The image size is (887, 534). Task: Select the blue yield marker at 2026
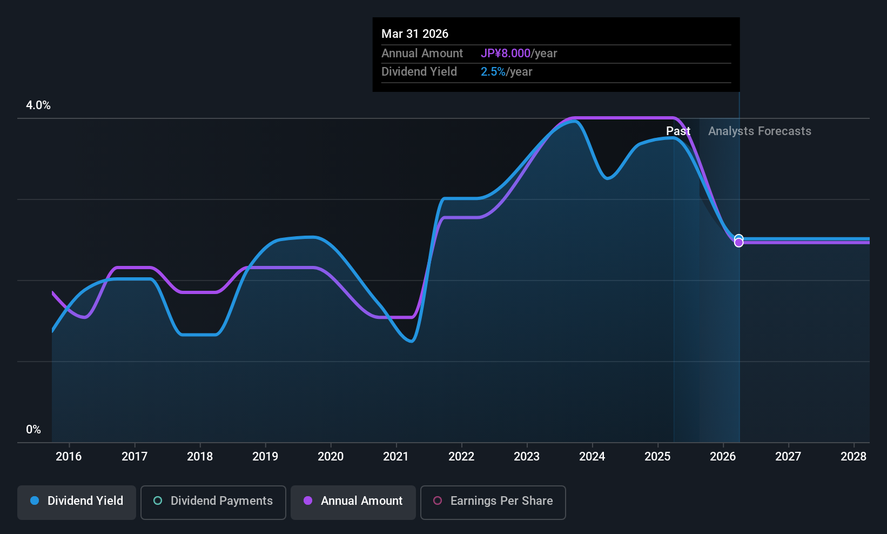click(738, 238)
